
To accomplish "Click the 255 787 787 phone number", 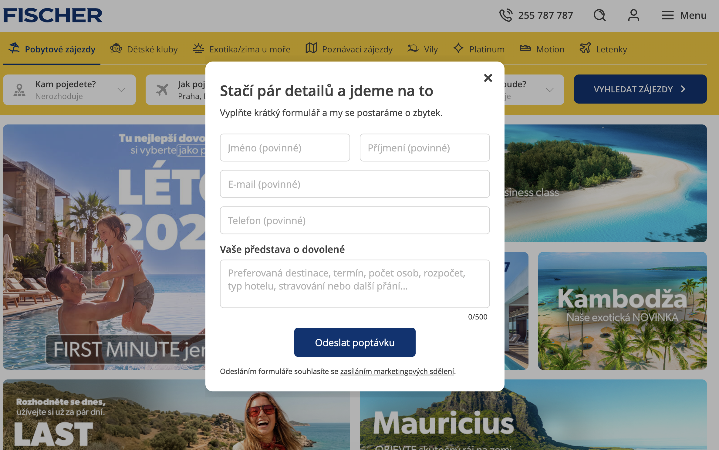I will coord(545,15).
